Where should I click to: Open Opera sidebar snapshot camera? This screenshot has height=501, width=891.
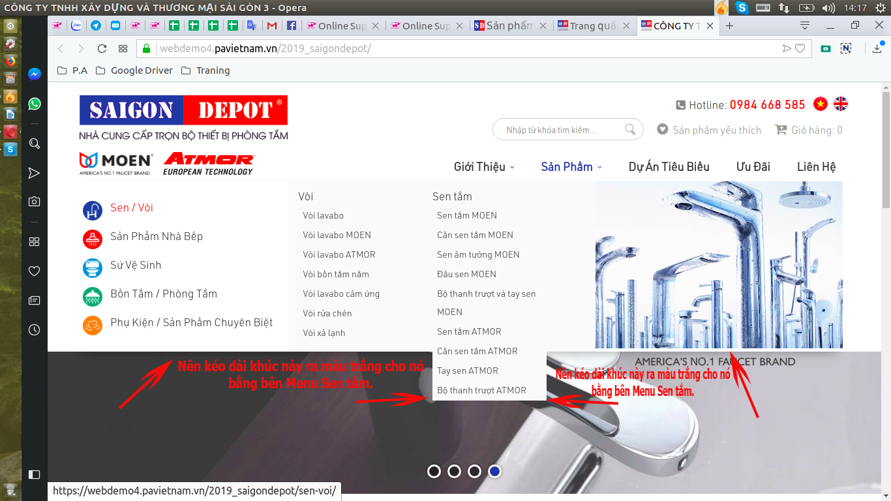pos(35,202)
